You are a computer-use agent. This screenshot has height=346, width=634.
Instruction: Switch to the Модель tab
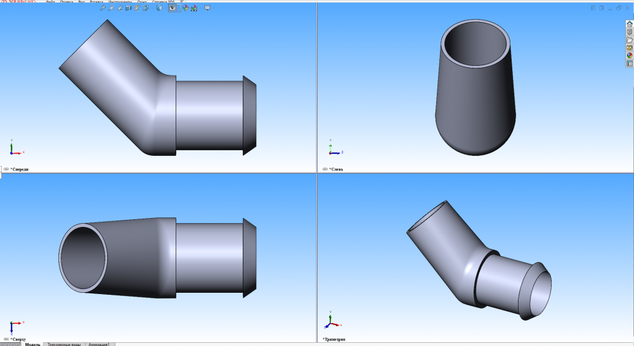coord(33,344)
